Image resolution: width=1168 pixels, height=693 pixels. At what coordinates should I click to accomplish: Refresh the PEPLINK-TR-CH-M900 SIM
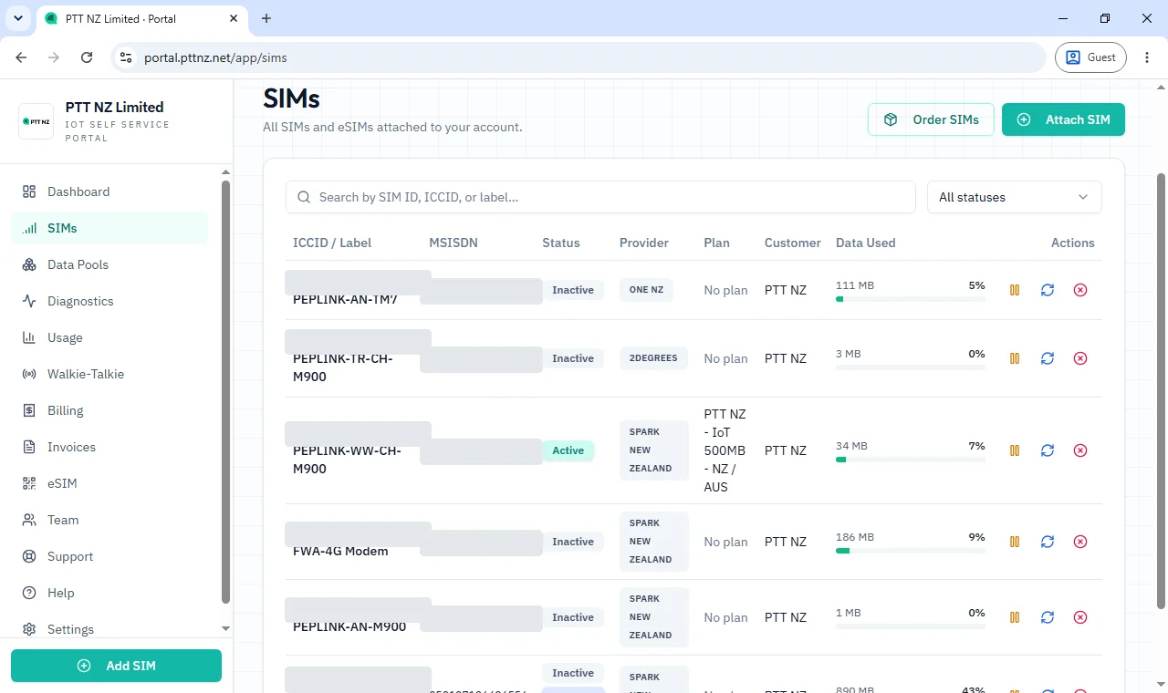click(x=1048, y=358)
